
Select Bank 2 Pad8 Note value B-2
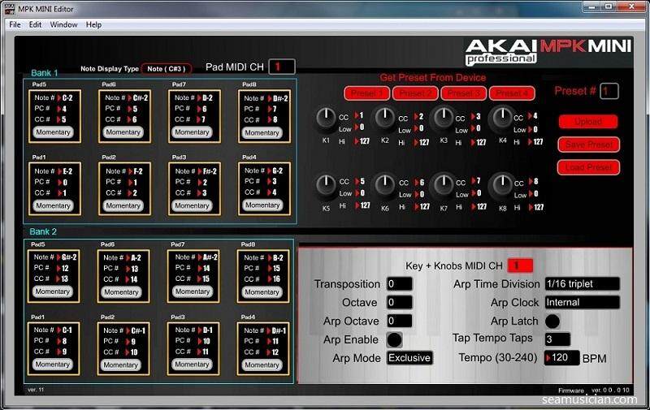pos(277,257)
